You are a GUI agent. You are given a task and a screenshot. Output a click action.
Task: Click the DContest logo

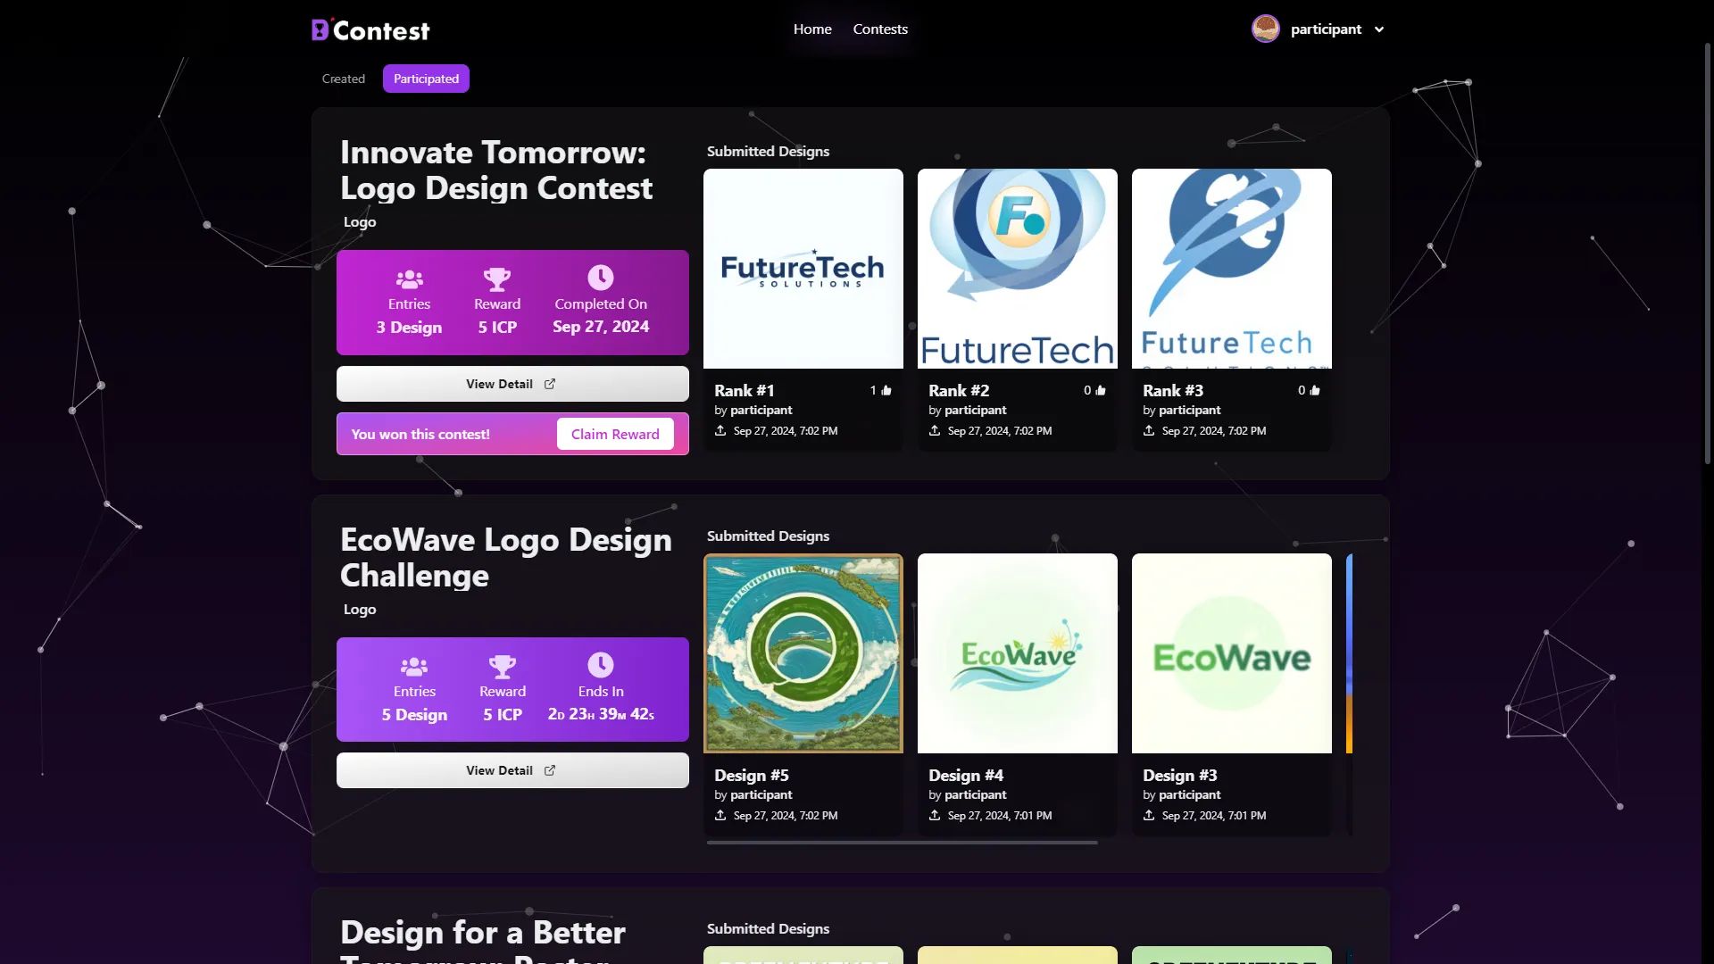pos(370,30)
